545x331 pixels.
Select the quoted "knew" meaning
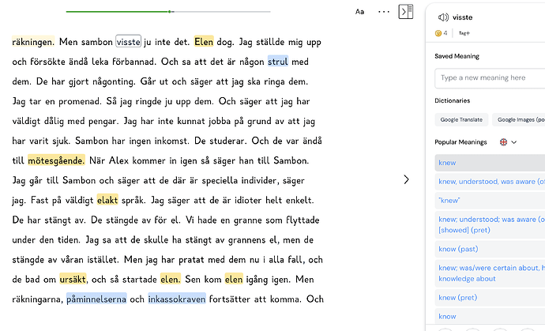tap(490, 201)
